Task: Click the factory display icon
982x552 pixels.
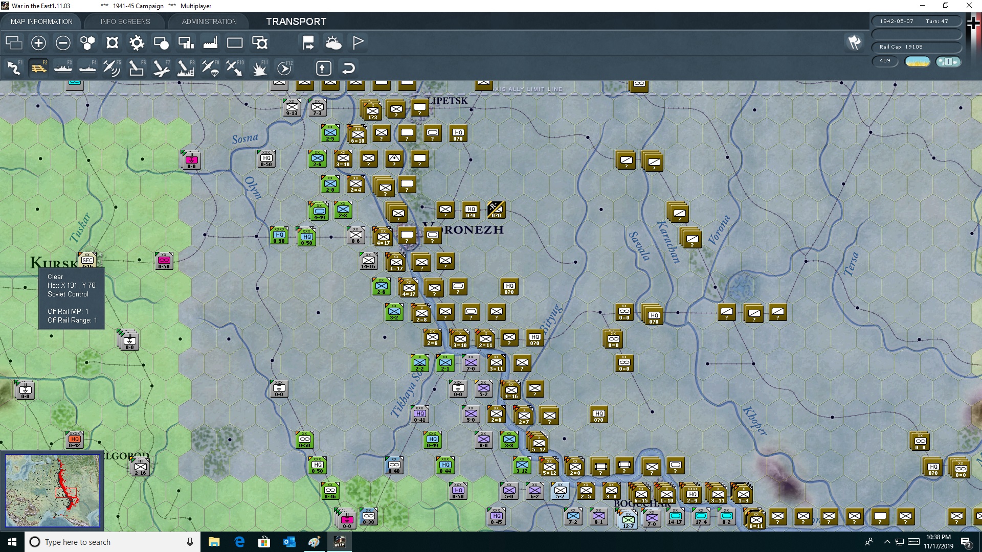Action: click(210, 43)
